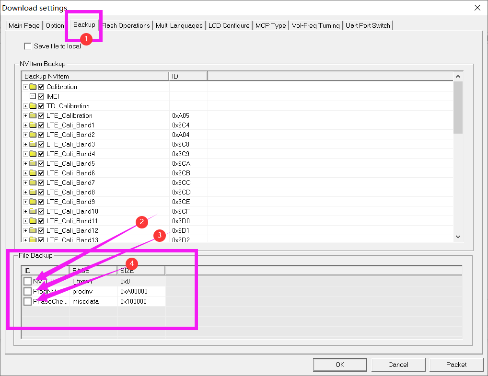The image size is (488, 376).
Task: Tick the PhaseCheck miscdata backup checkbox
Action: tap(28, 301)
